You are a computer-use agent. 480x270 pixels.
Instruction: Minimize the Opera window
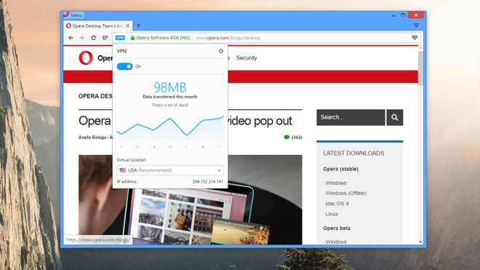point(393,15)
